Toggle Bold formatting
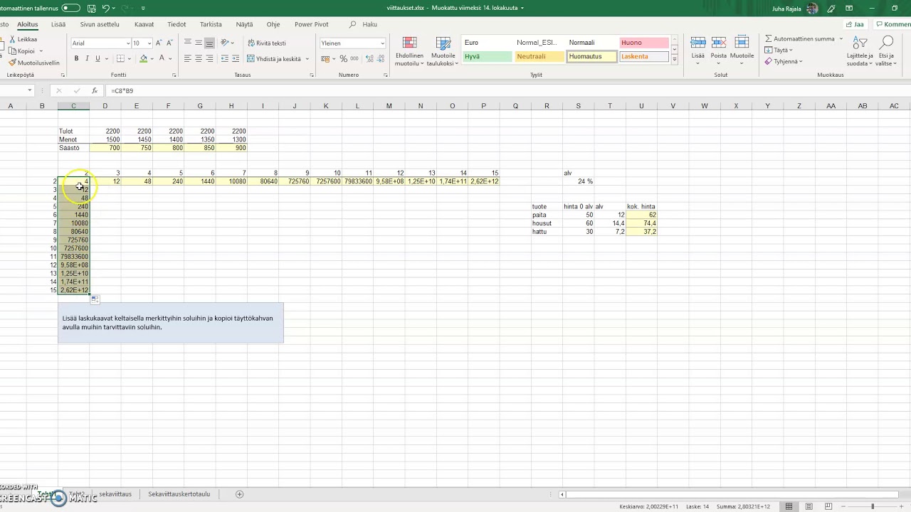This screenshot has width=911, height=512. click(76, 58)
